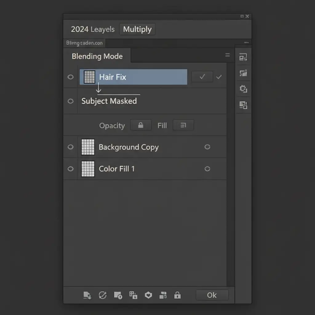Viewport: 315px width, 315px height.
Task: Select the Subject Masked layer
Action: [x=109, y=101]
